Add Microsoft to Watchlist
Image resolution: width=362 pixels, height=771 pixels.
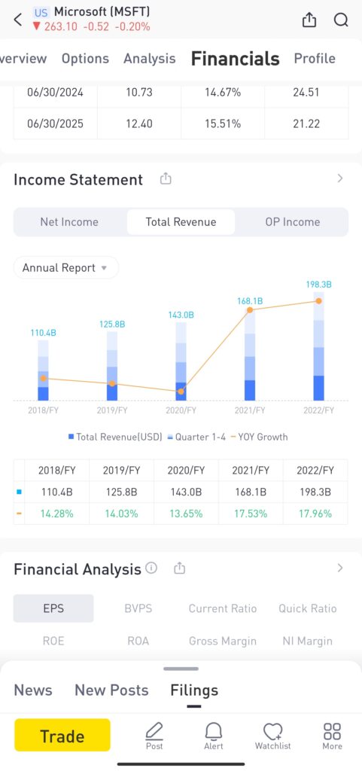click(x=272, y=736)
